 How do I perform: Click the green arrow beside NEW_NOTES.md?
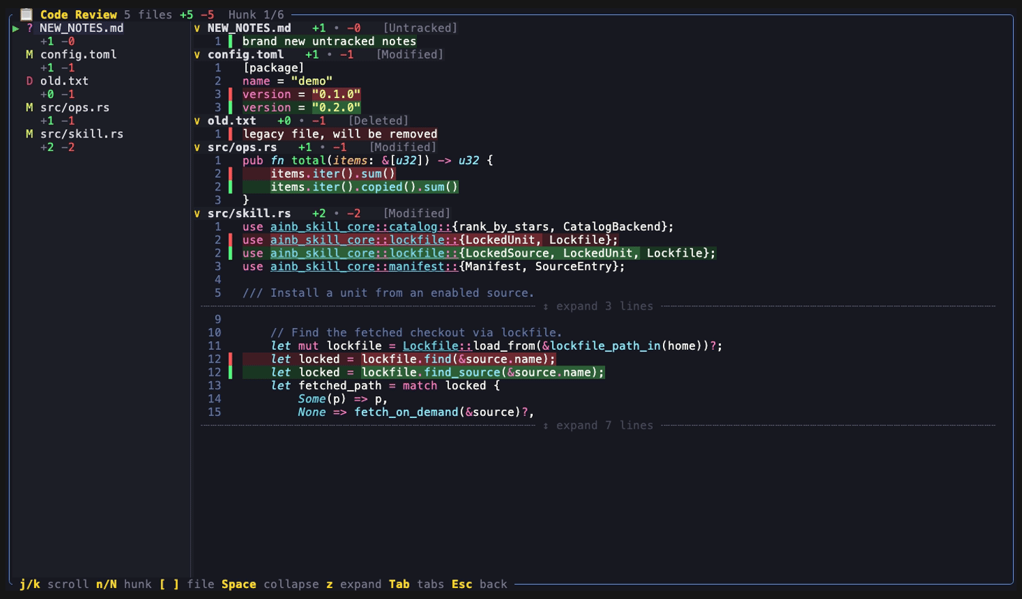tap(16, 28)
